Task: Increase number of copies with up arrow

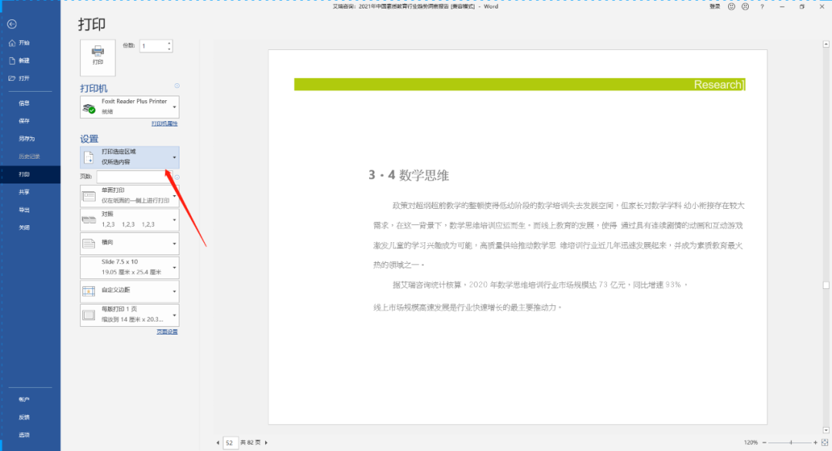Action: pyautogui.click(x=169, y=43)
